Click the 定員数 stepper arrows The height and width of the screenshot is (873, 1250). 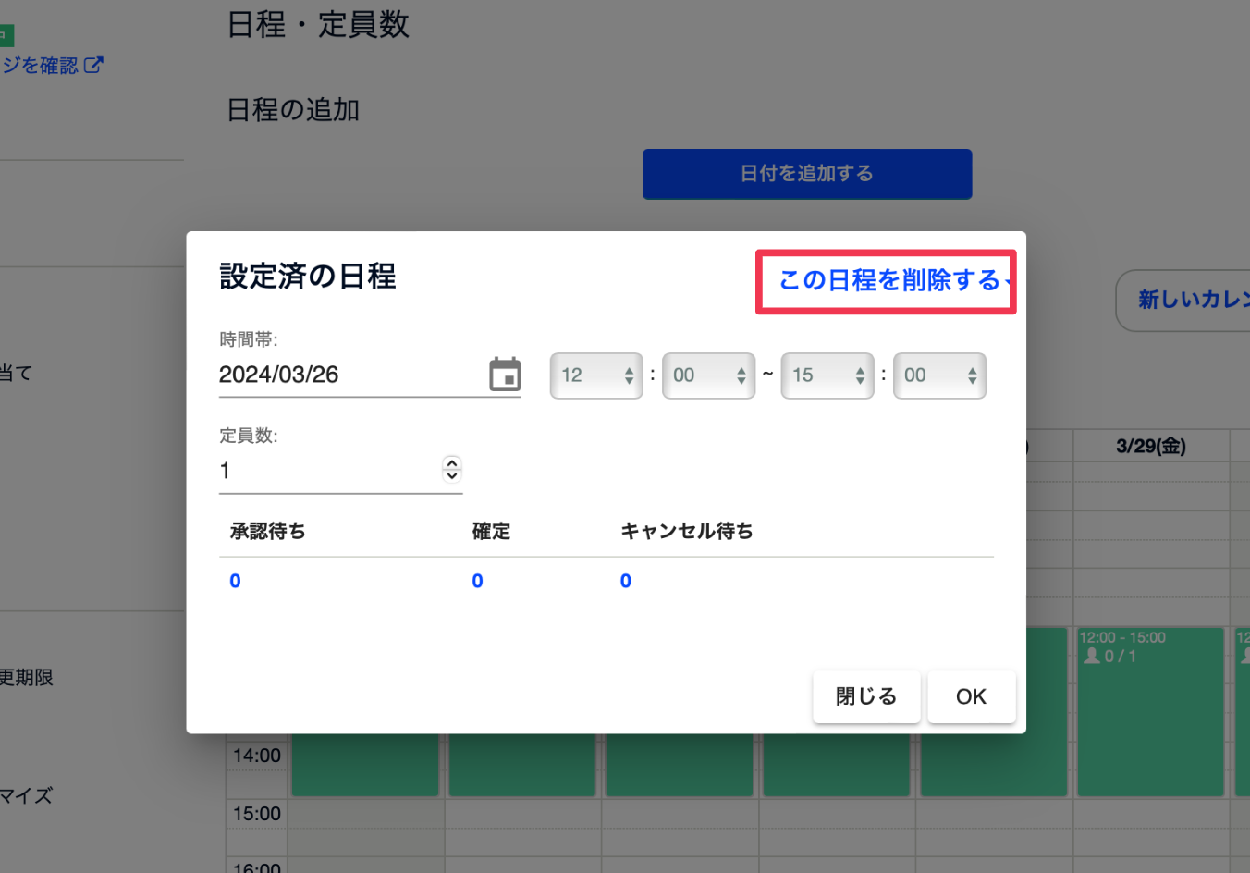coord(452,470)
